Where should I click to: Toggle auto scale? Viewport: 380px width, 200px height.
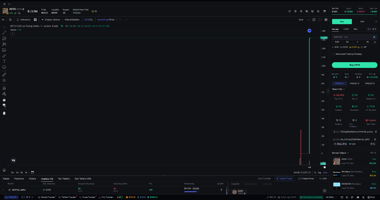click(x=325, y=172)
